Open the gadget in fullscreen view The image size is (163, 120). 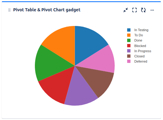tap(135, 10)
